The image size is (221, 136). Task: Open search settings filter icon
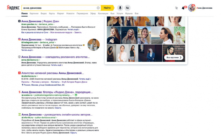tap(128, 8)
